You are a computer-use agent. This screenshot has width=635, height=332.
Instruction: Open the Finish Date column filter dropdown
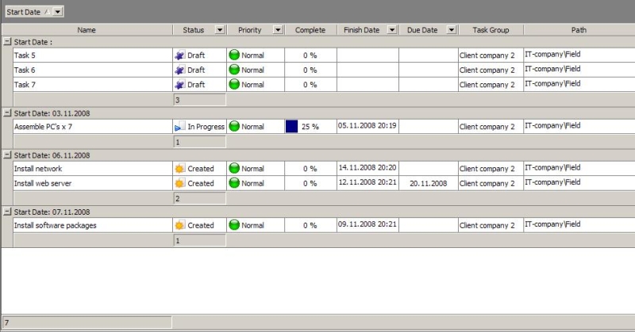click(391, 30)
